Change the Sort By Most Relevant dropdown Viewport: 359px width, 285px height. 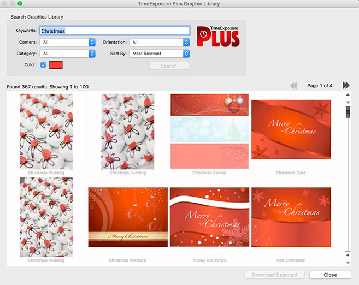coord(160,54)
